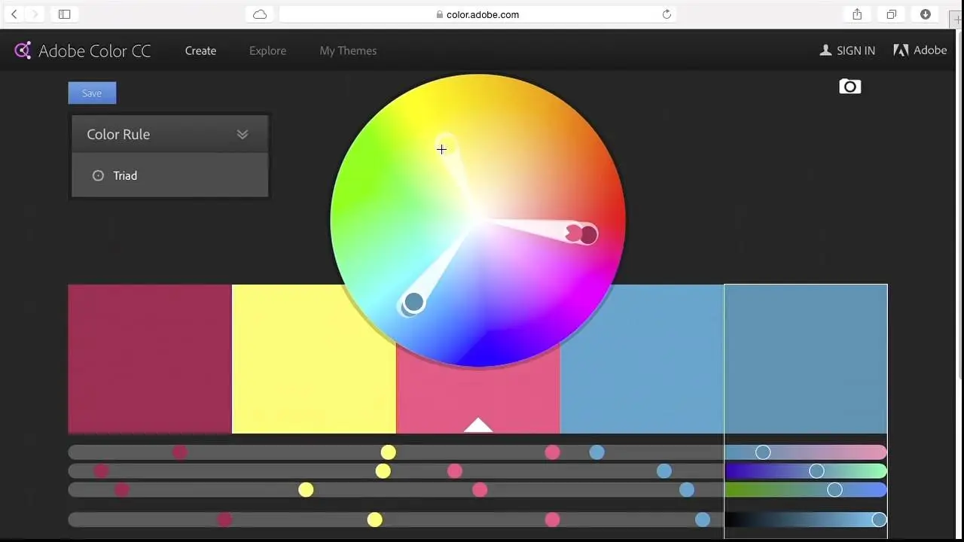Select the dark crimson color swatch
This screenshot has height=542, width=964.
(x=150, y=358)
